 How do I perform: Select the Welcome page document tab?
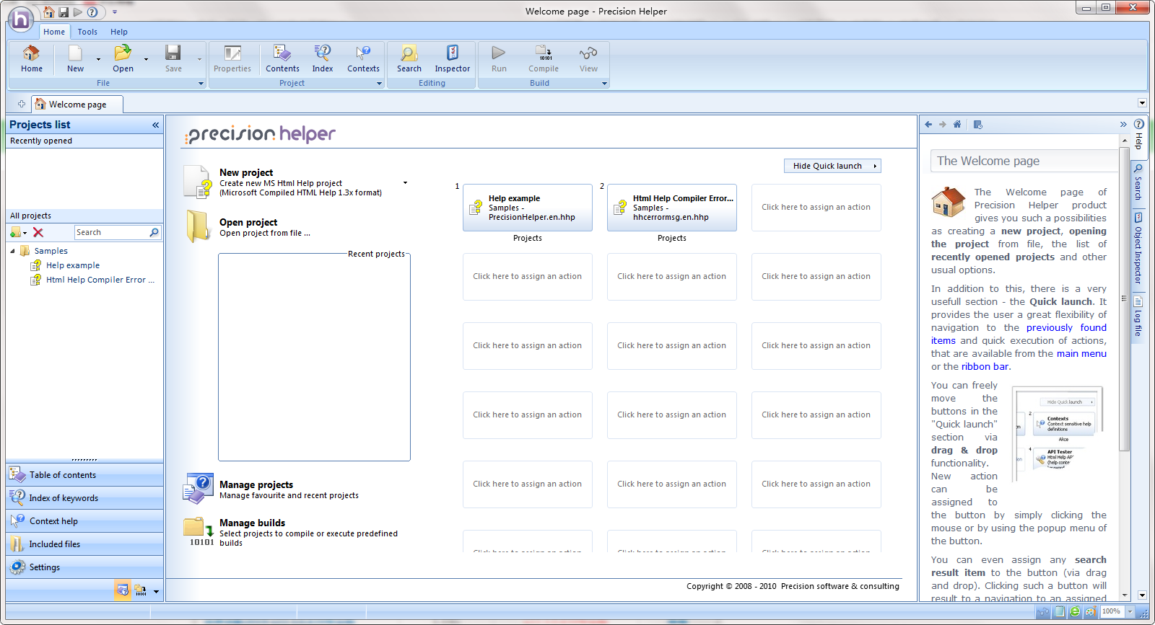[x=77, y=105]
